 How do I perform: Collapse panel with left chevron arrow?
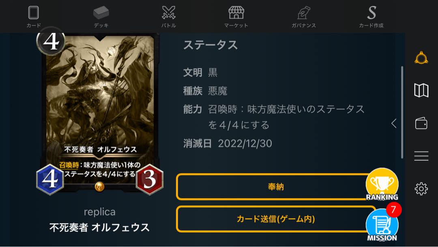(x=394, y=123)
